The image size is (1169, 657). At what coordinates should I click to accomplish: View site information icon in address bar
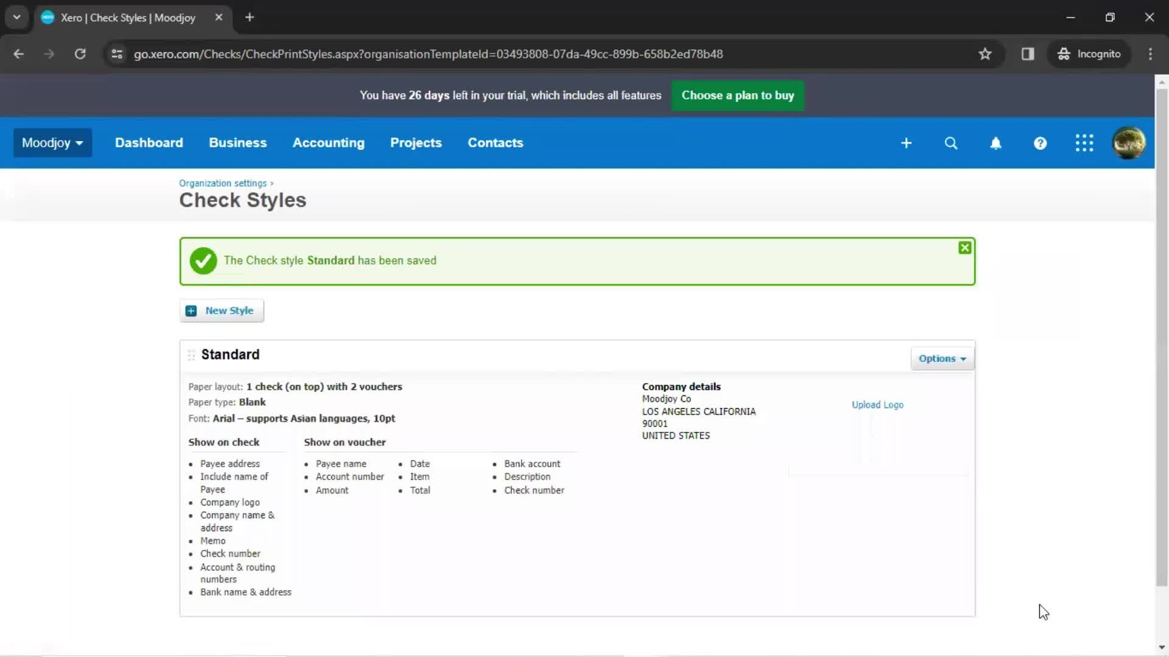(117, 54)
